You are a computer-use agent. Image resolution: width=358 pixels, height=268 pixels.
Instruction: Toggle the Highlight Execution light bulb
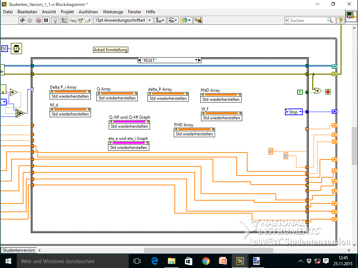coord(55,20)
